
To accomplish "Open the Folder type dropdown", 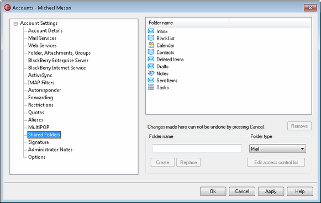I will (277, 148).
